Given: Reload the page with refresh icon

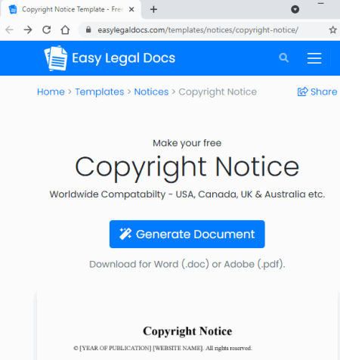Looking at the screenshot, I should coord(47,29).
